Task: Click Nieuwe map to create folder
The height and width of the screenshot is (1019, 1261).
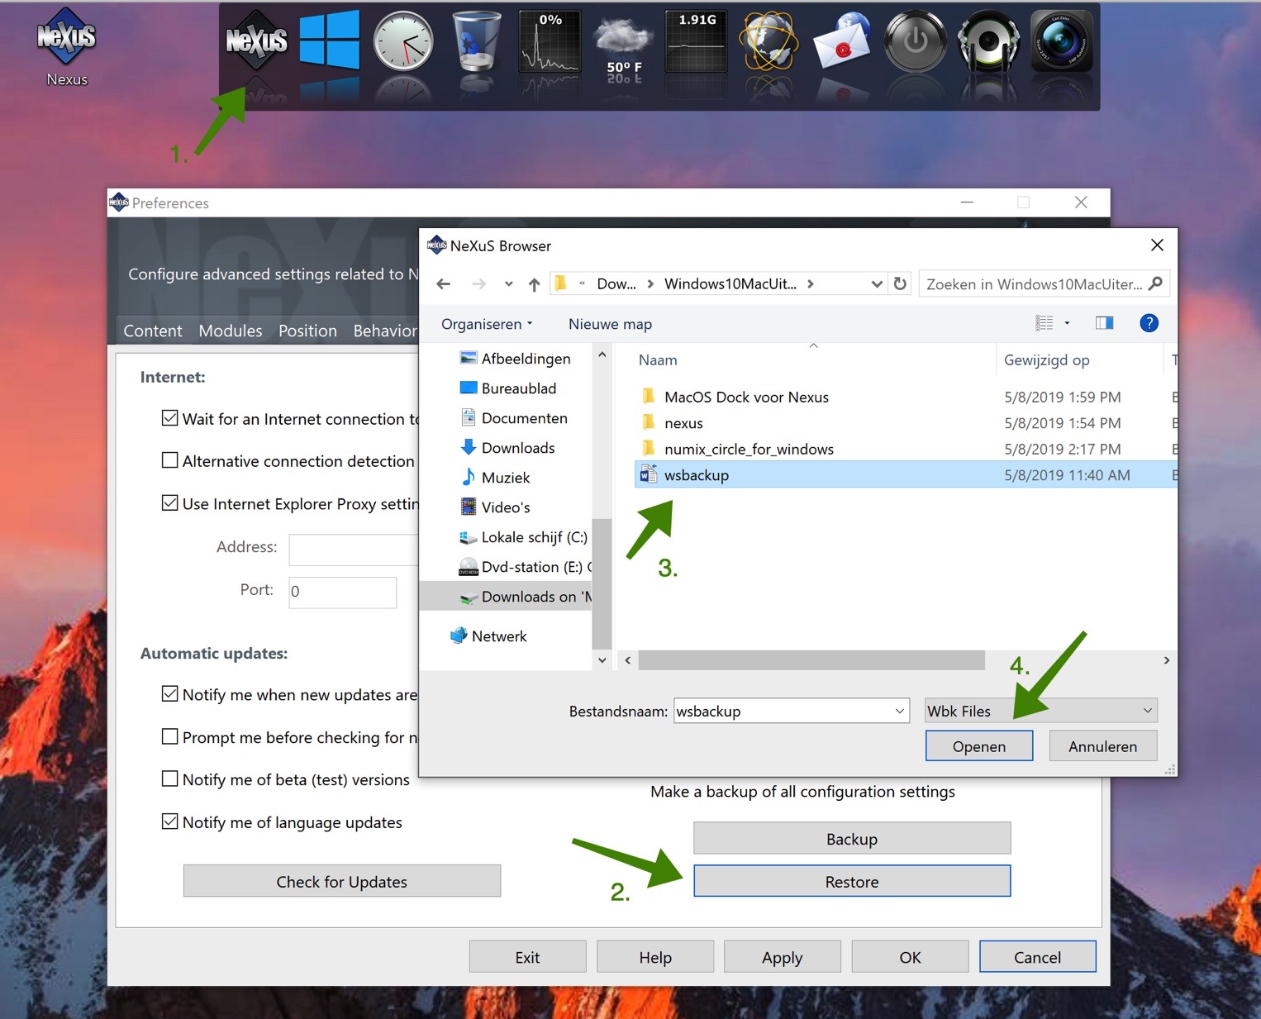Action: pyautogui.click(x=610, y=324)
